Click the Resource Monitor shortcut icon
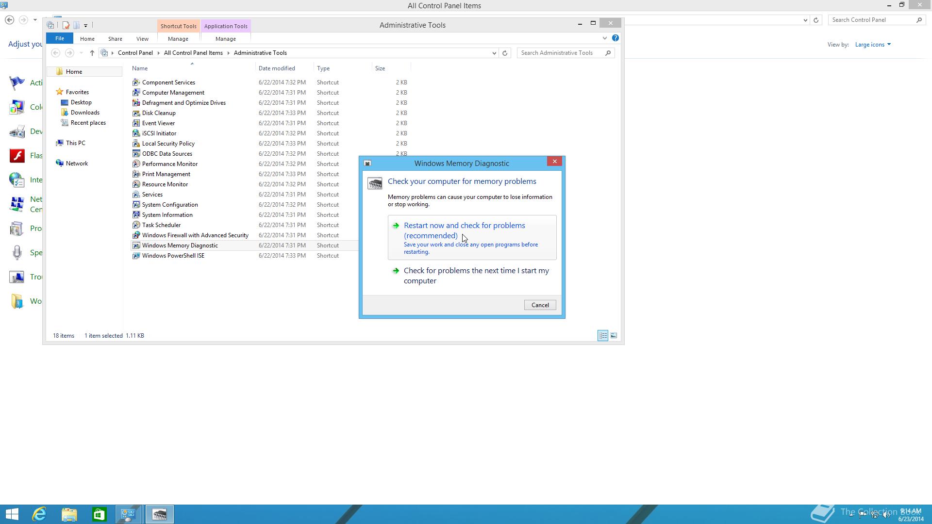The image size is (932, 524). [136, 184]
